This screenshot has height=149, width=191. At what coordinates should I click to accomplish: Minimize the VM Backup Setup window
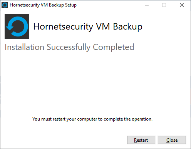coord(147,5)
